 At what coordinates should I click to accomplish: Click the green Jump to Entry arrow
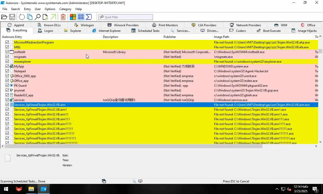(x=53, y=17)
